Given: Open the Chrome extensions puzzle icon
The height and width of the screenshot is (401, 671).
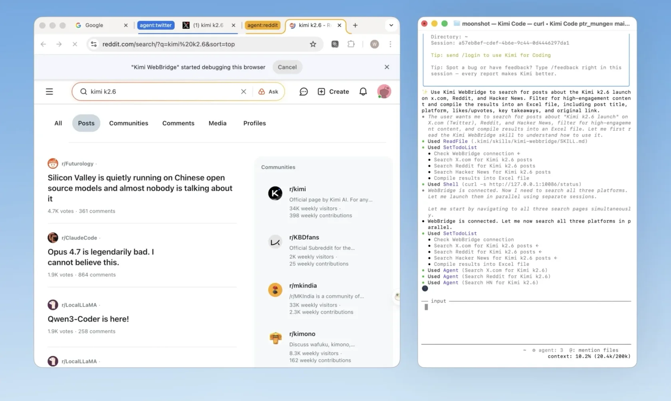Looking at the screenshot, I should coord(351,44).
